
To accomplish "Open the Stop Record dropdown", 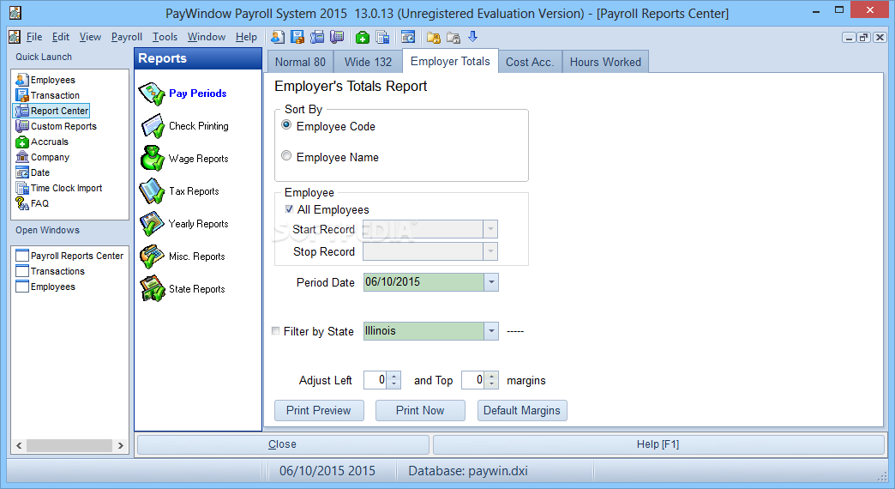I will click(x=490, y=251).
